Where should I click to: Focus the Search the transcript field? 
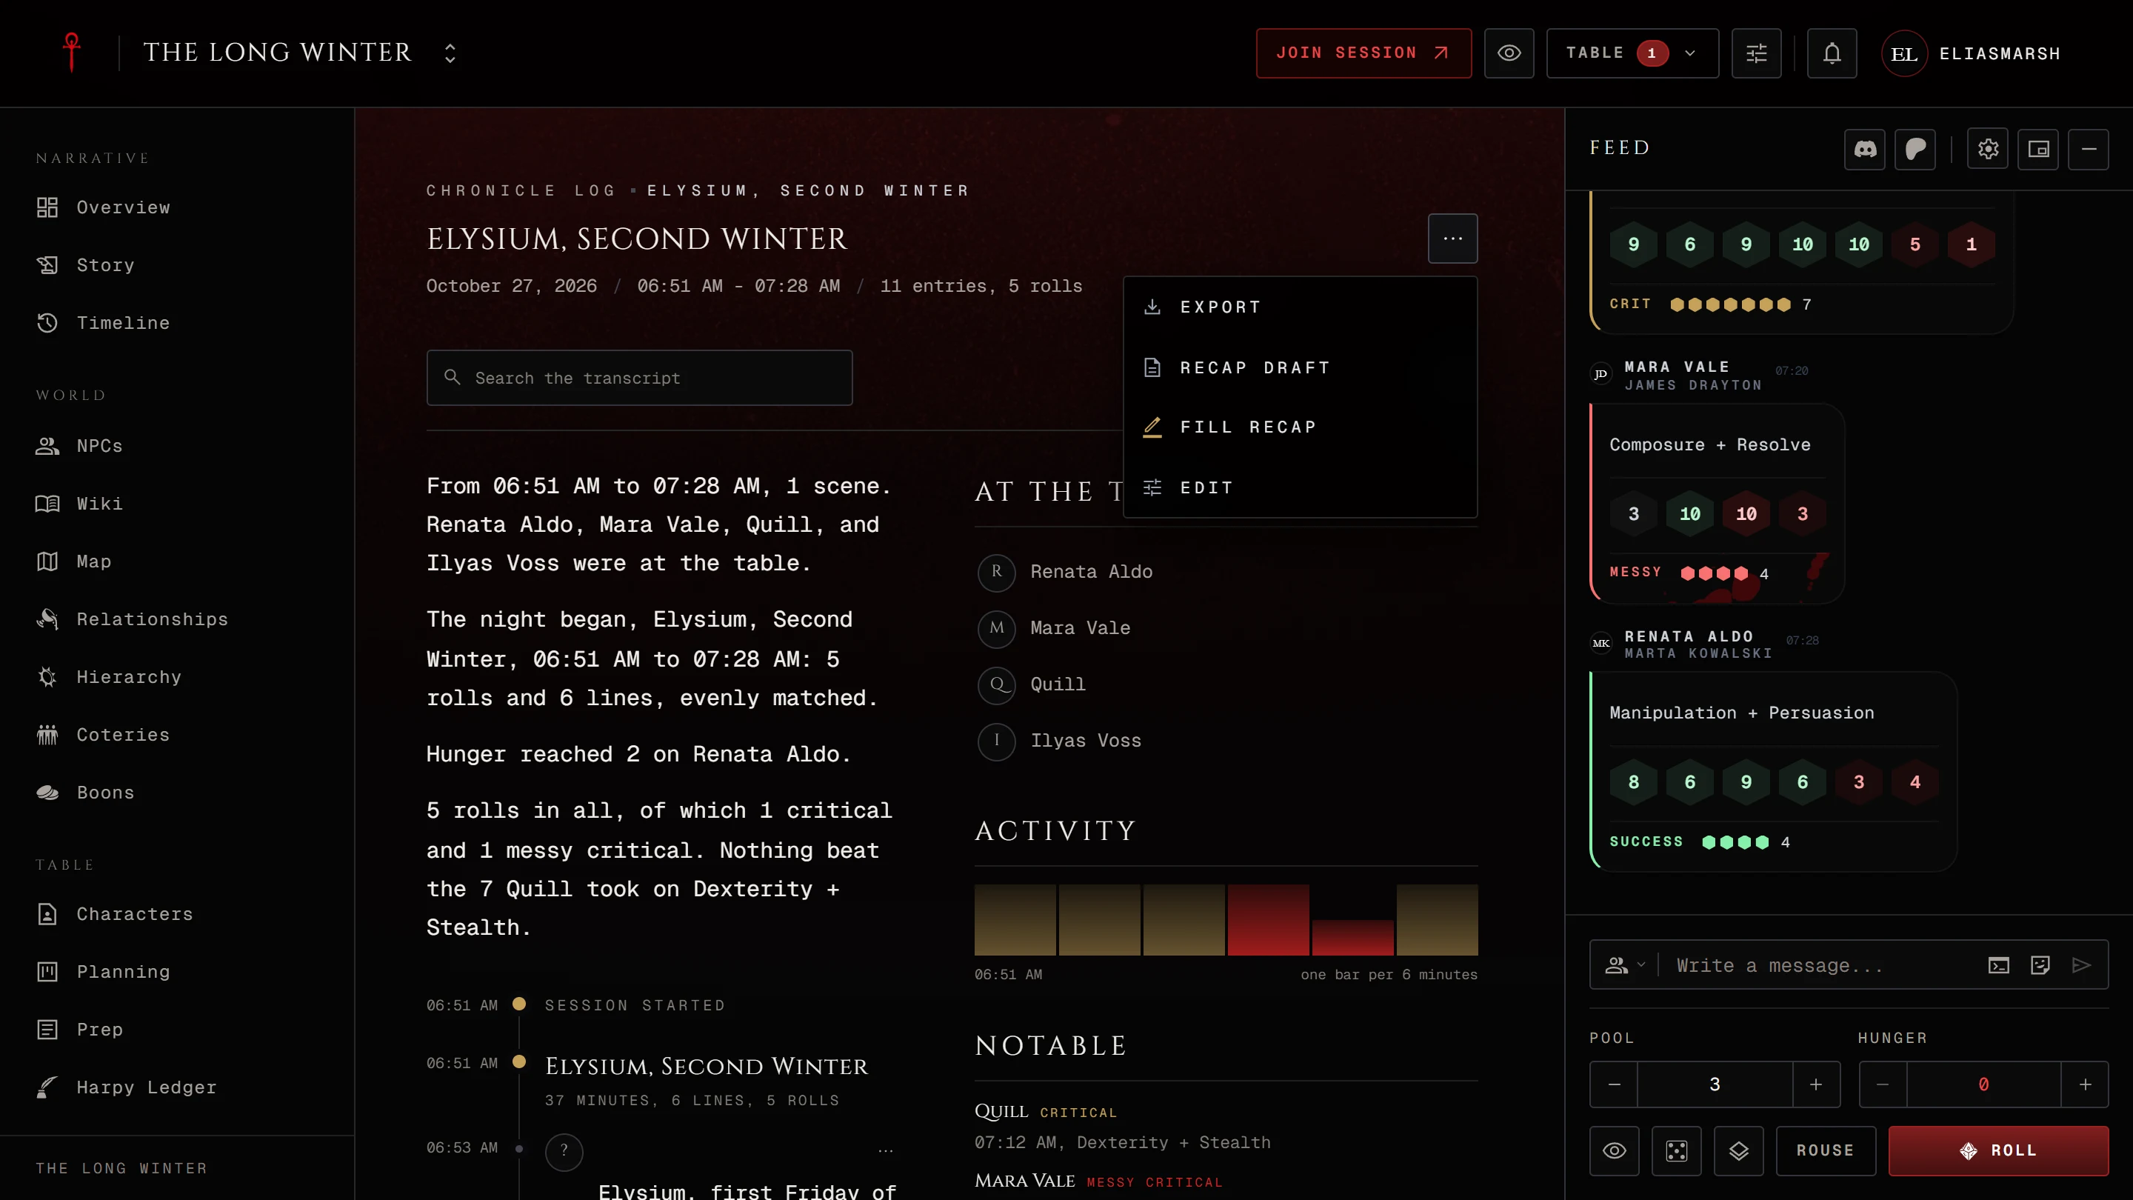(x=639, y=378)
